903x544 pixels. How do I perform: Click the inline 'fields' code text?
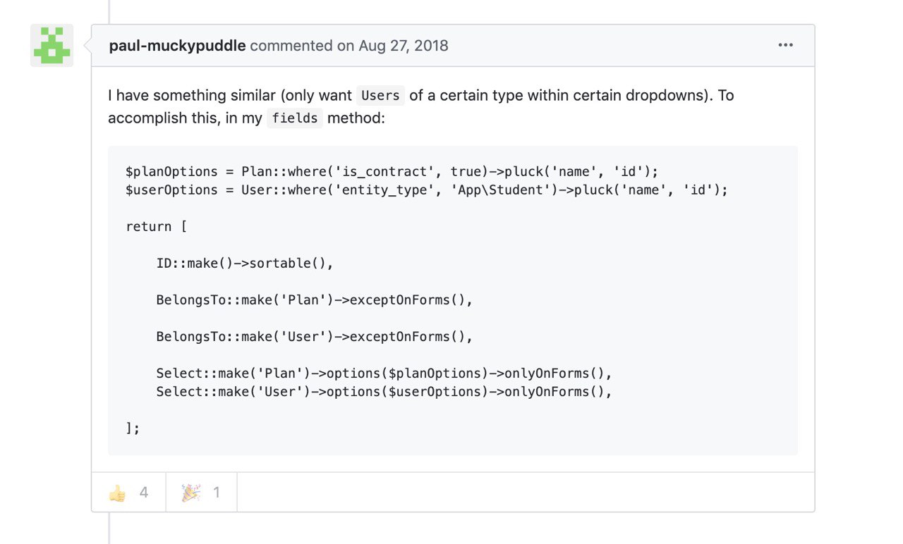295,118
